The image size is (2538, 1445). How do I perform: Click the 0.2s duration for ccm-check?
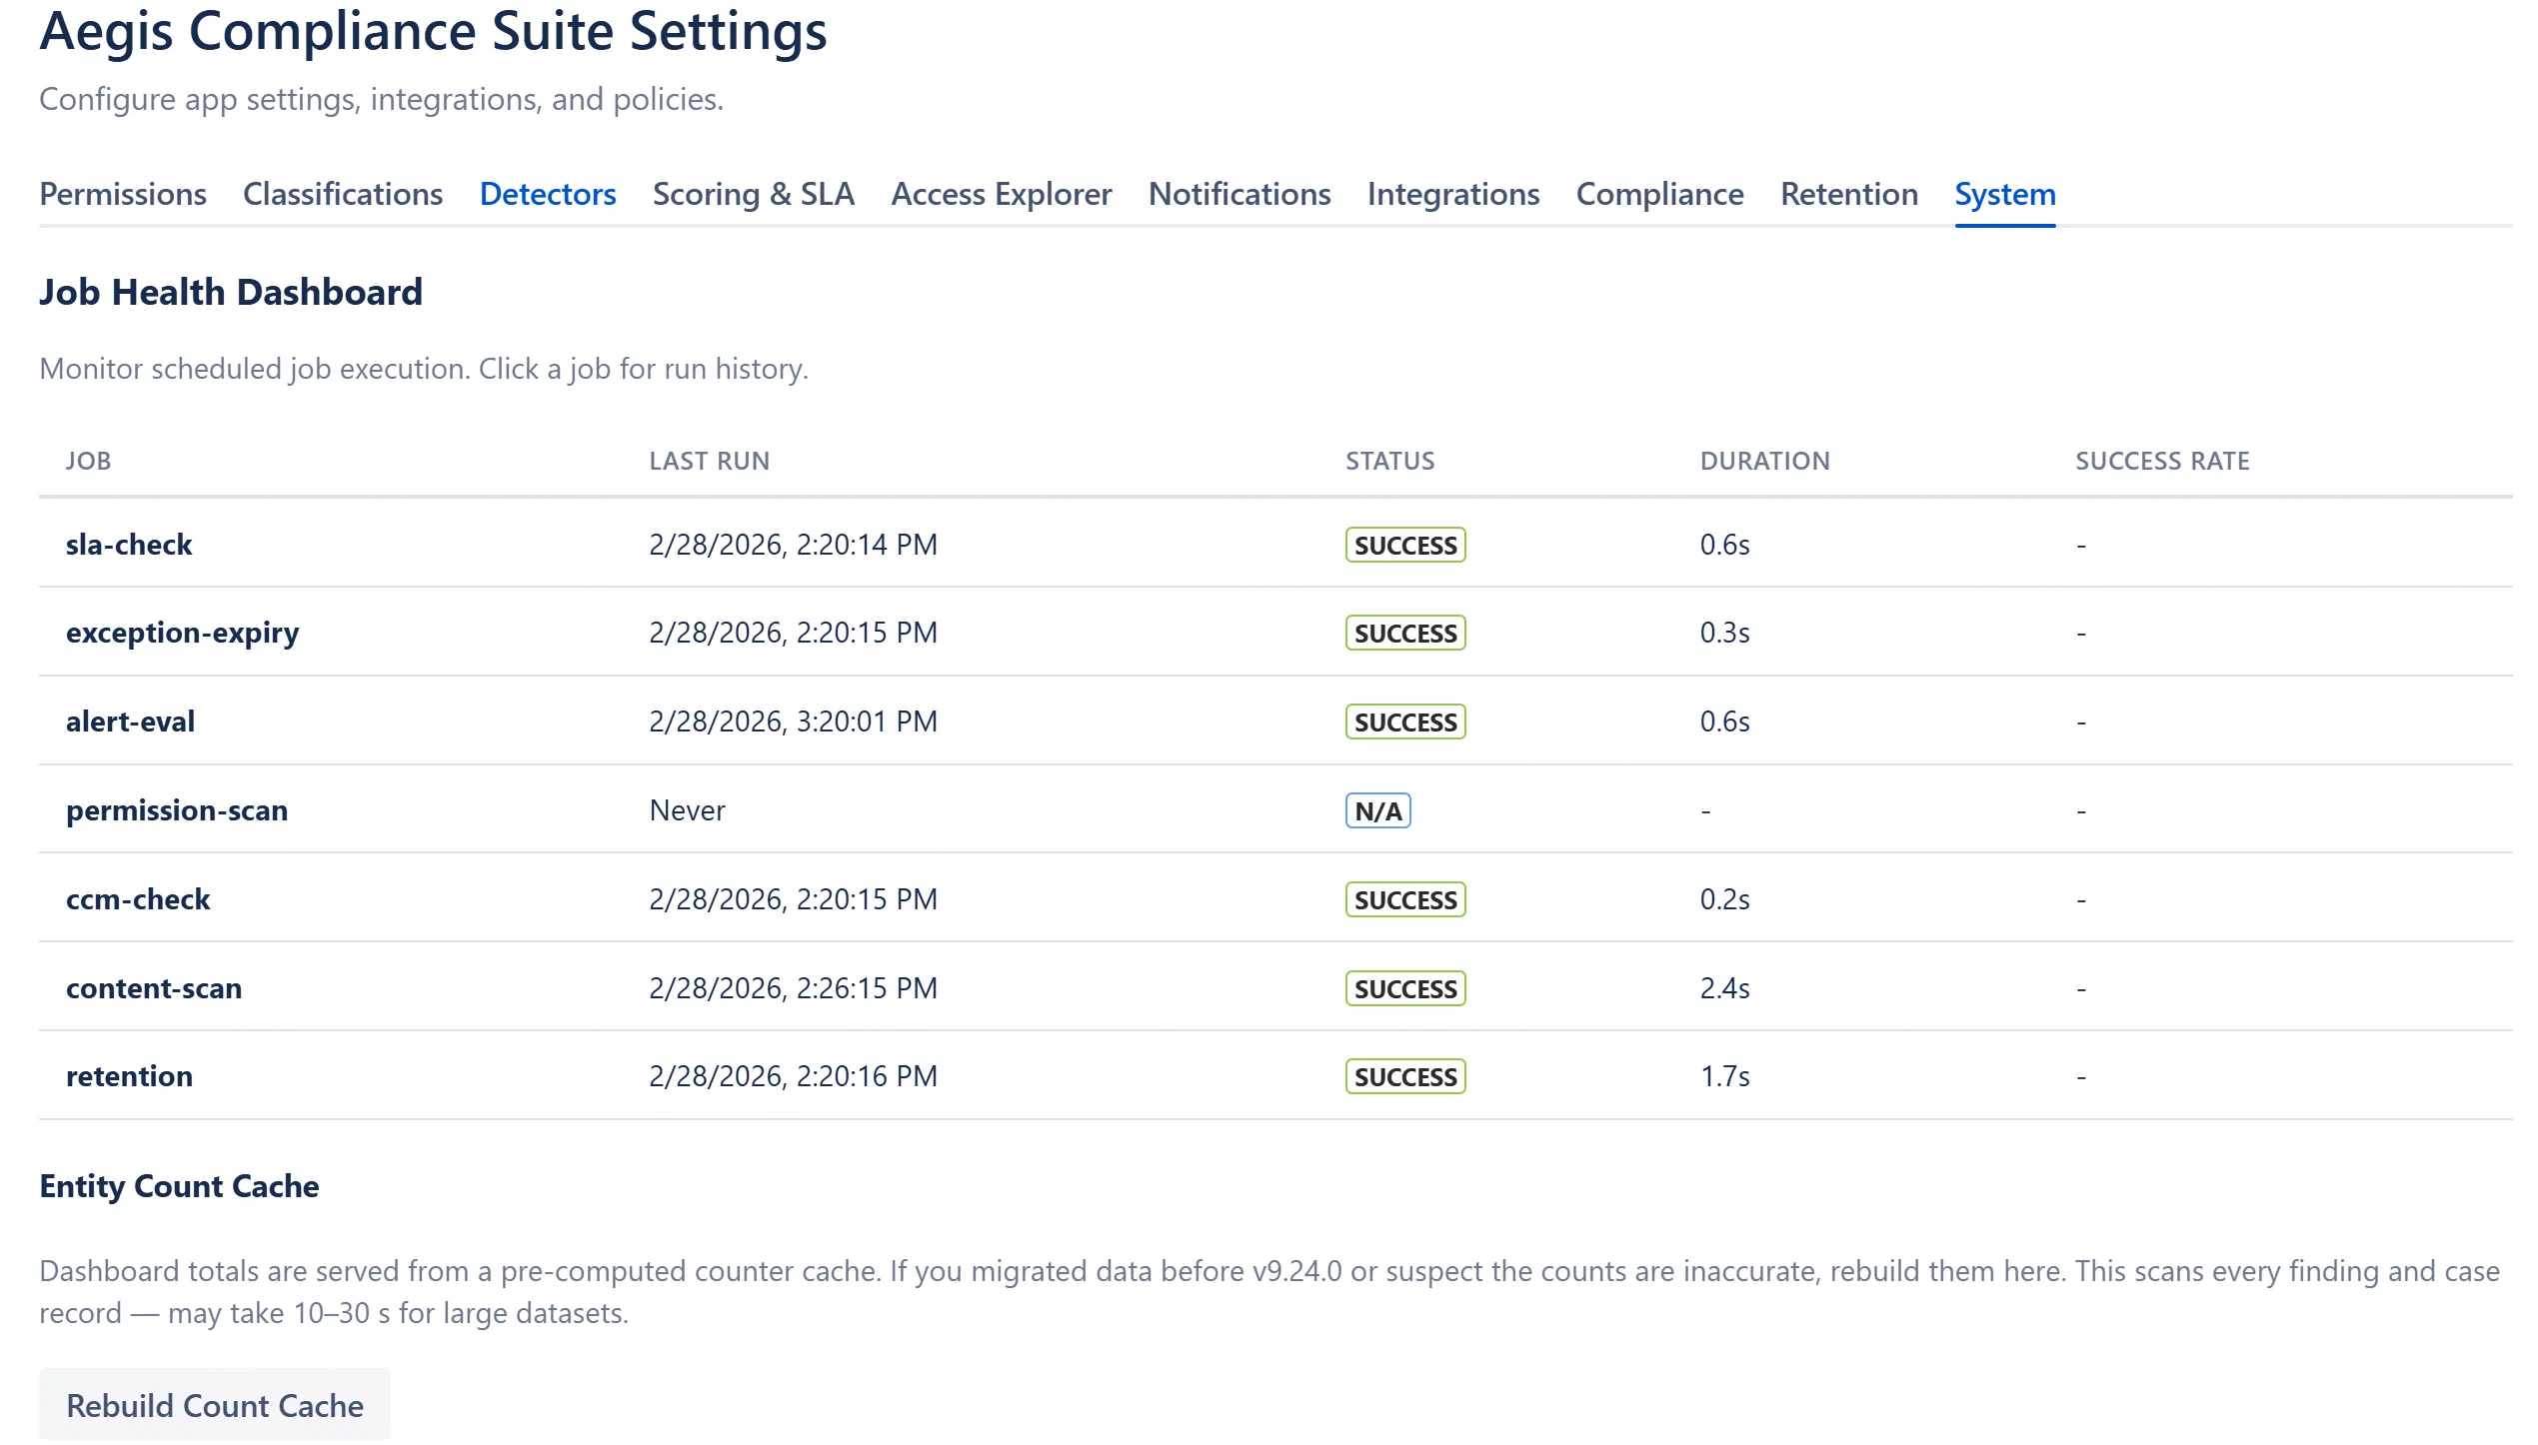point(1725,898)
